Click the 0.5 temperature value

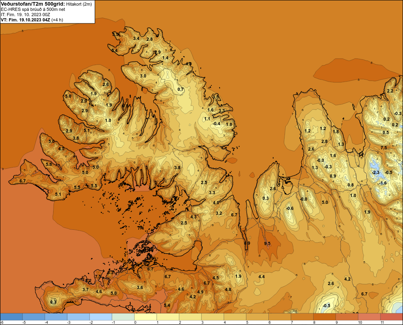pos(386,132)
